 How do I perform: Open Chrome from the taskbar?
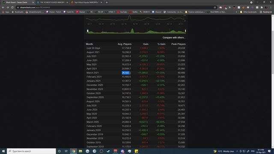pyautogui.click(x=74, y=151)
